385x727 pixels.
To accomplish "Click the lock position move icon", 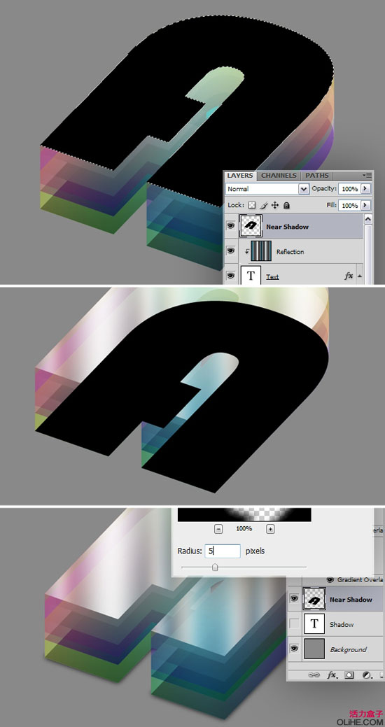I will pyautogui.click(x=274, y=205).
